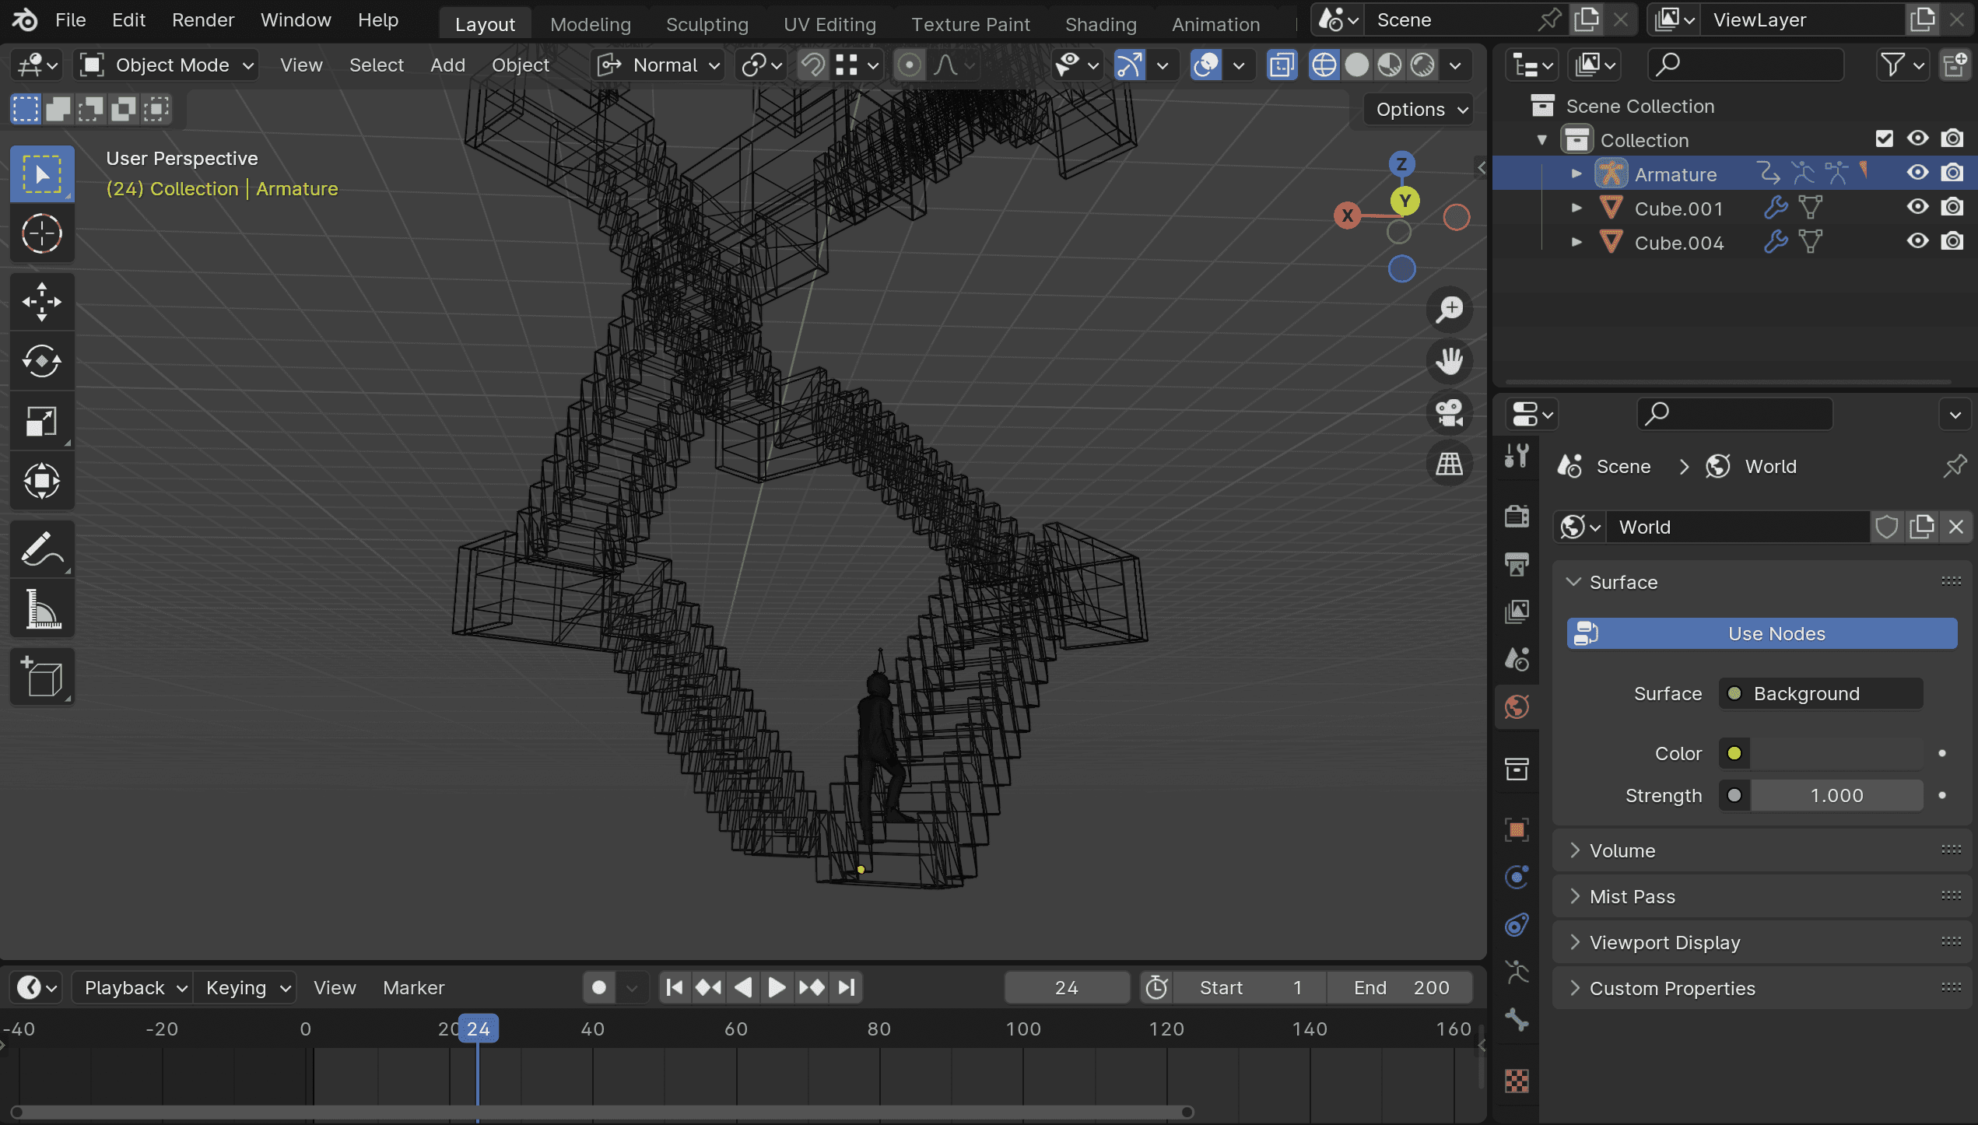Select the Rotate tool
Viewport: 1978px width, 1125px height.
pyautogui.click(x=42, y=361)
